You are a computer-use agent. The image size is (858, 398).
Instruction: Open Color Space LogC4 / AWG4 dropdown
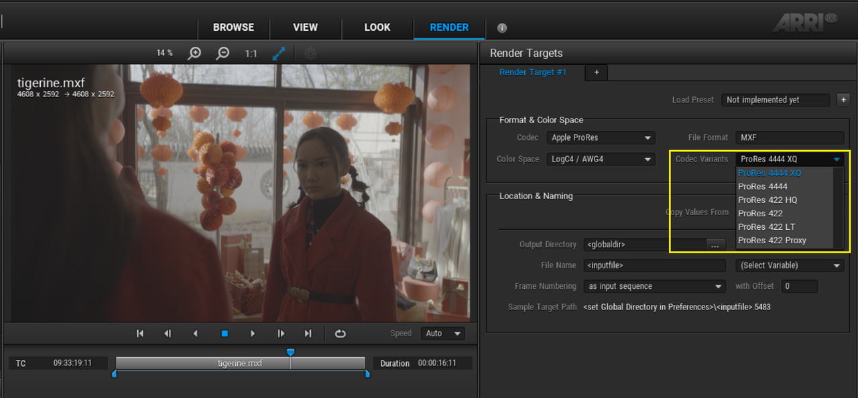click(x=601, y=159)
